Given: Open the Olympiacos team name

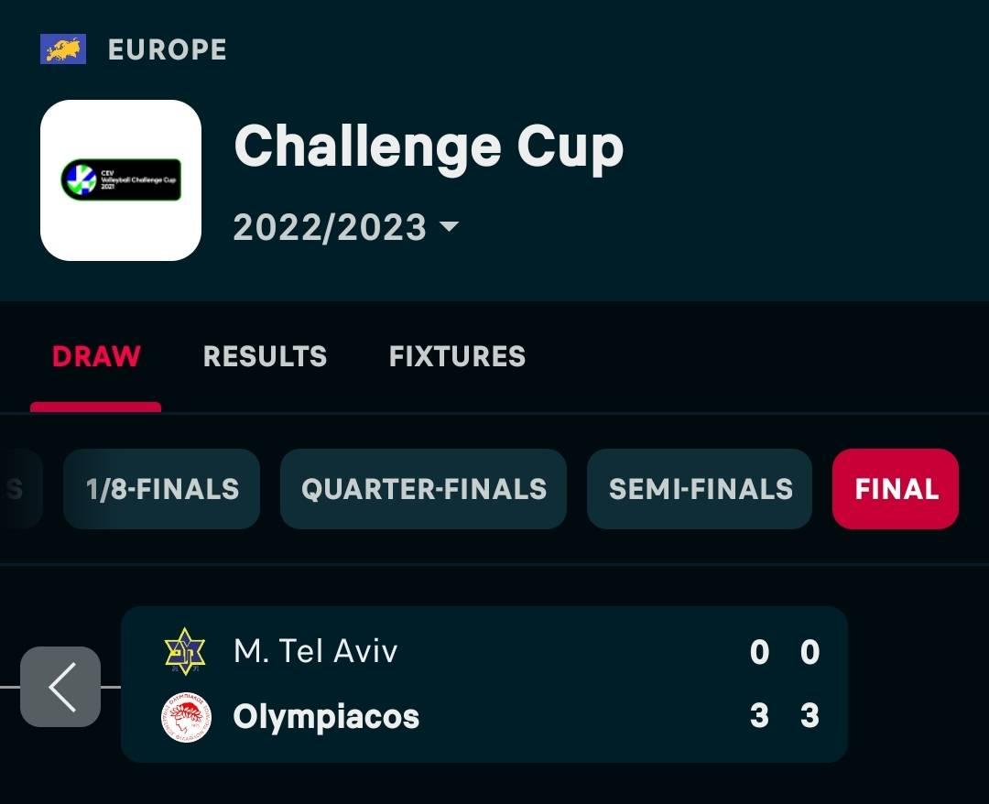Looking at the screenshot, I should click(x=326, y=717).
